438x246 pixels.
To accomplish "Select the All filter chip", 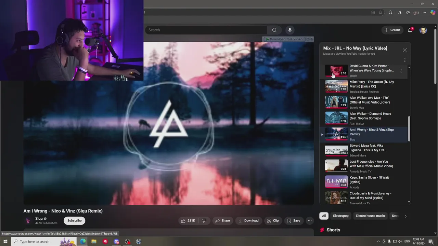I will [x=324, y=216].
